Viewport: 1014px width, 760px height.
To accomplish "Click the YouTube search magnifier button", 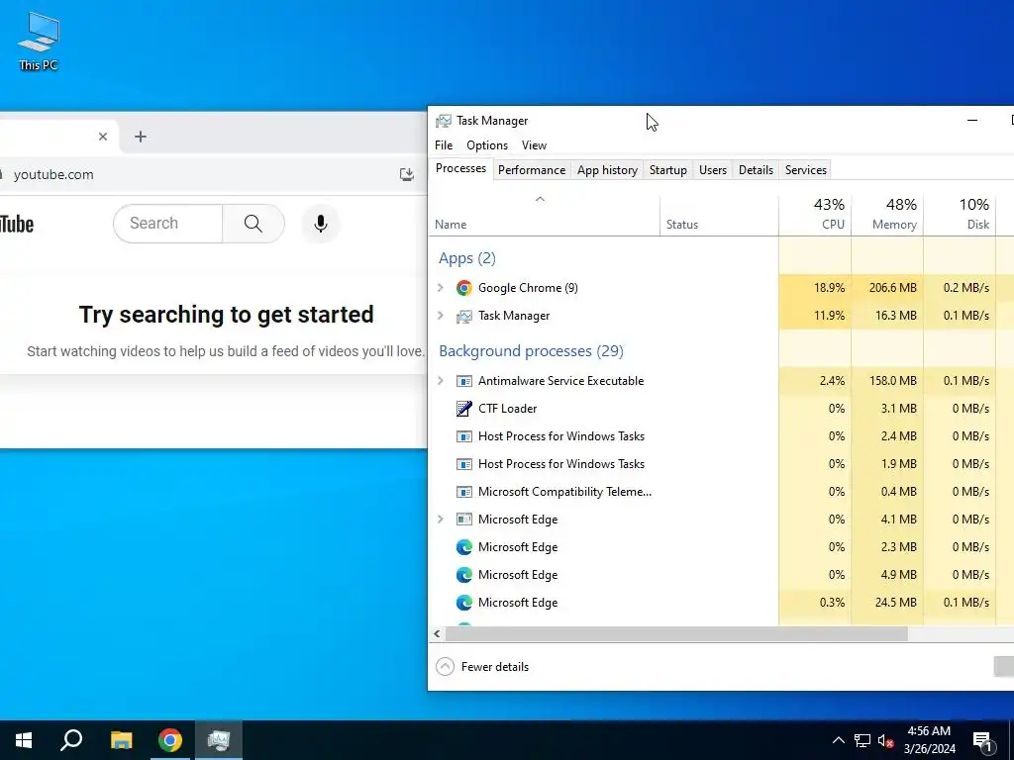I will click(x=253, y=224).
